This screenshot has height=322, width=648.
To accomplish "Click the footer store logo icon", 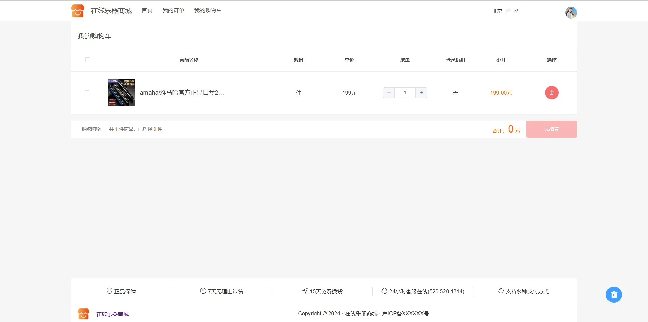I will point(83,314).
